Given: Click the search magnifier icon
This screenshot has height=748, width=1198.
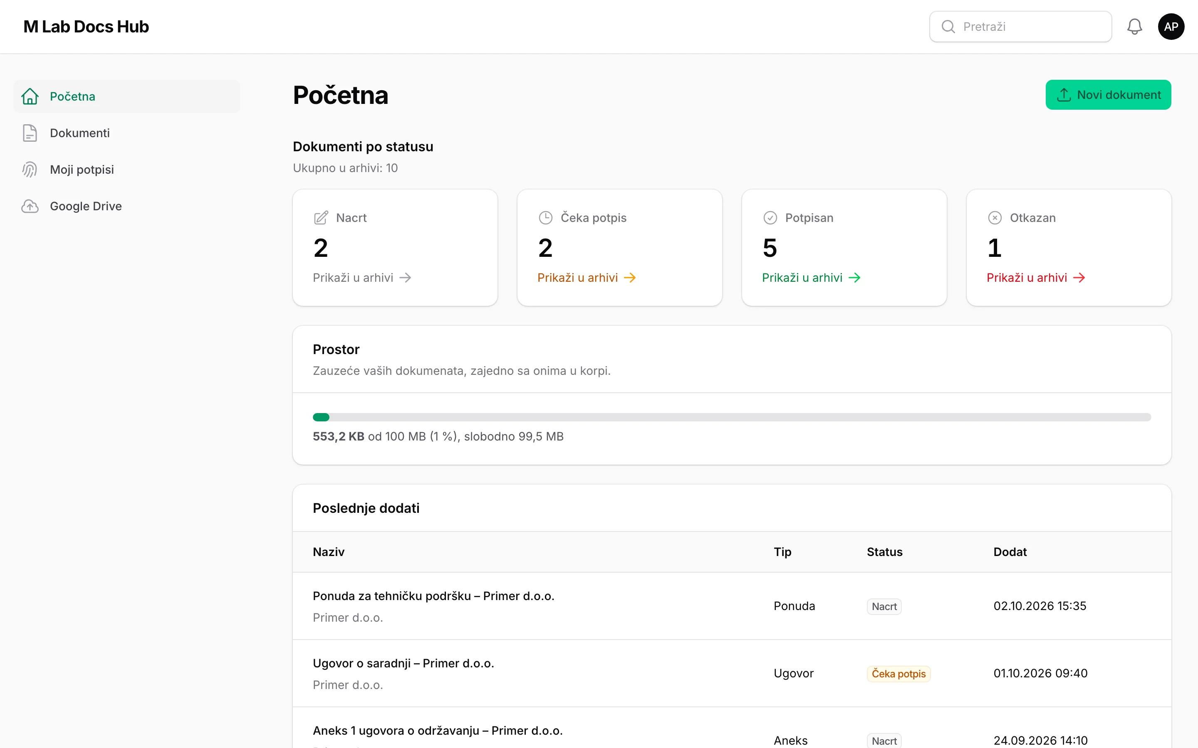Looking at the screenshot, I should pyautogui.click(x=948, y=27).
